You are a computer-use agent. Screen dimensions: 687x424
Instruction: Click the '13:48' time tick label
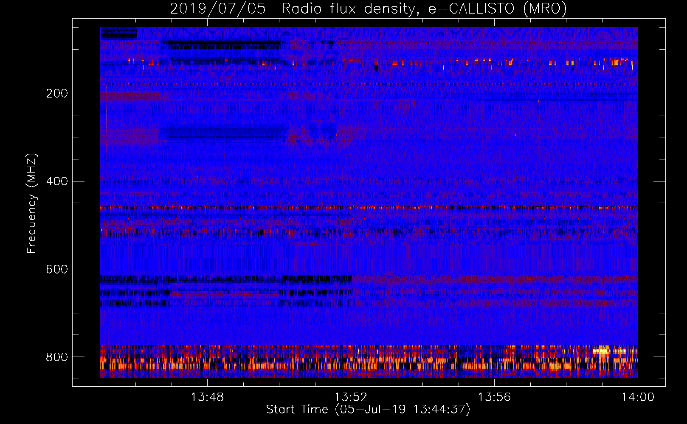[207, 397]
